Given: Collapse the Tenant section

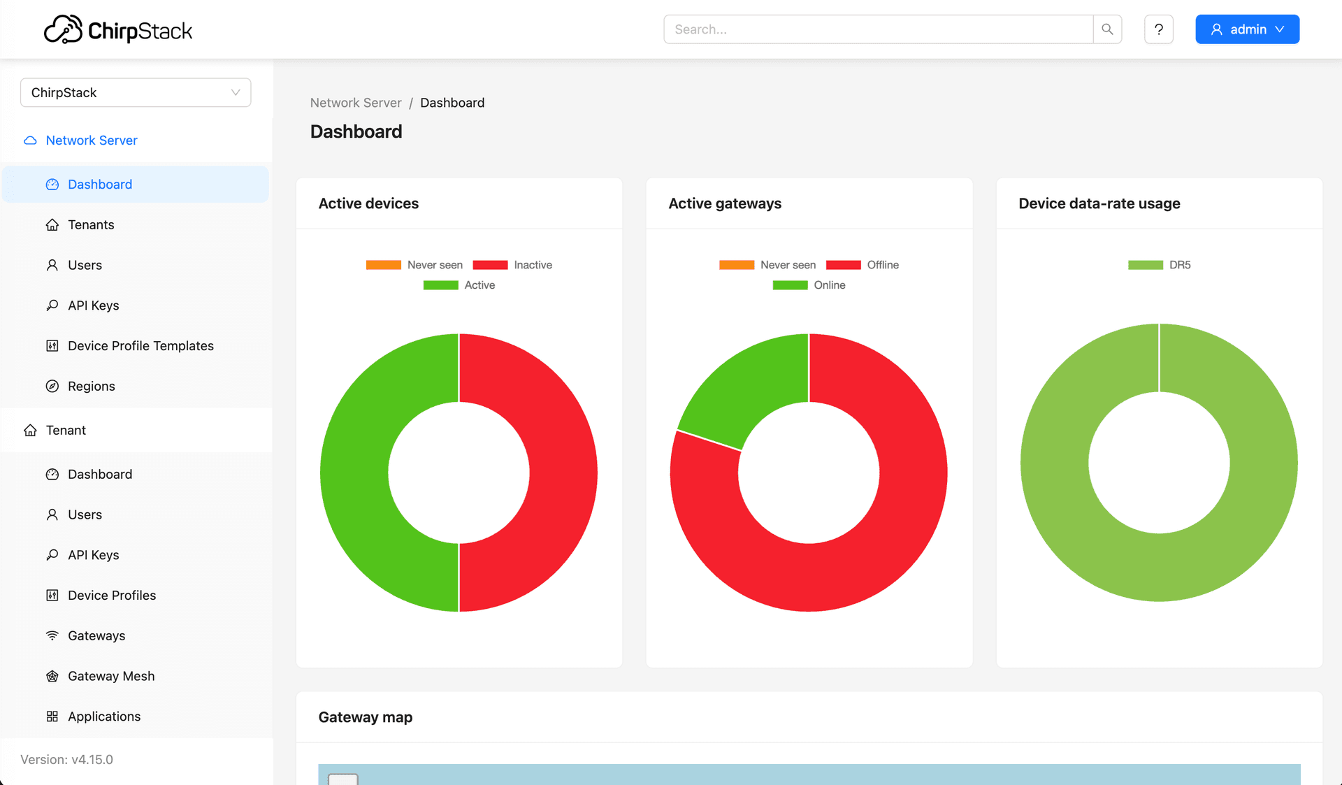Looking at the screenshot, I should tap(65, 430).
